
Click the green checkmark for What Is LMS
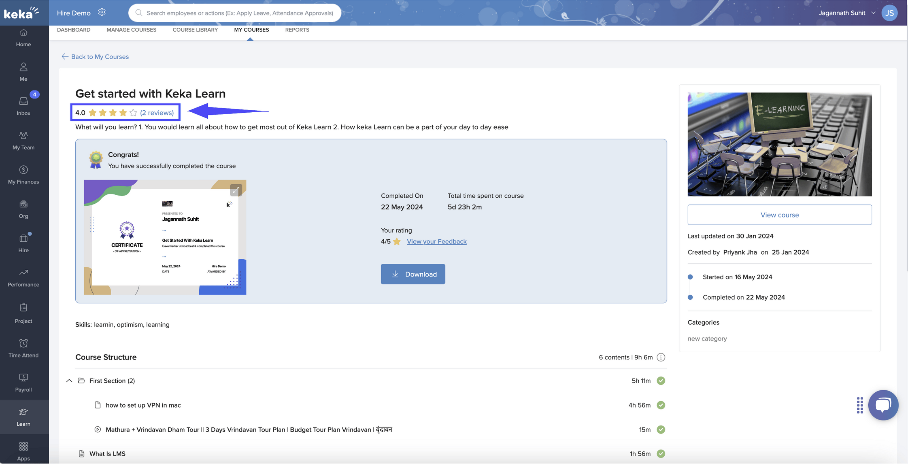point(661,454)
